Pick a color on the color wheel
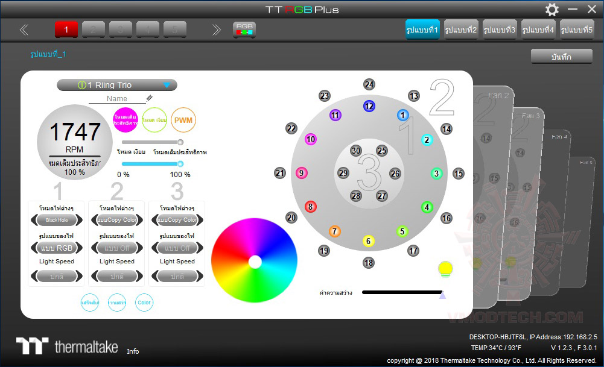The width and height of the screenshot is (604, 367). pyautogui.click(x=254, y=260)
